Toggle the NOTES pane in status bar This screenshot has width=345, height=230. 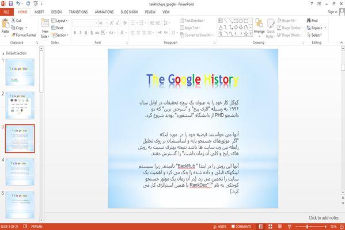[x=219, y=227]
